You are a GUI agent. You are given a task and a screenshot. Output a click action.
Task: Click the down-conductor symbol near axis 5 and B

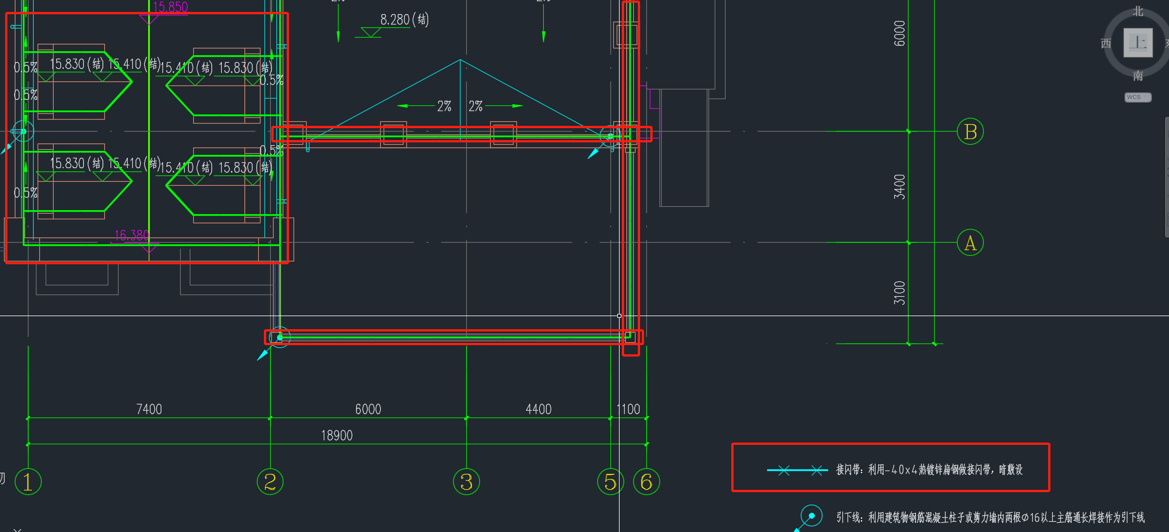(x=610, y=136)
